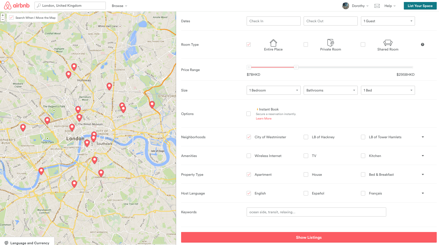
Task: Click the Entire Place house icon
Action: click(x=273, y=43)
